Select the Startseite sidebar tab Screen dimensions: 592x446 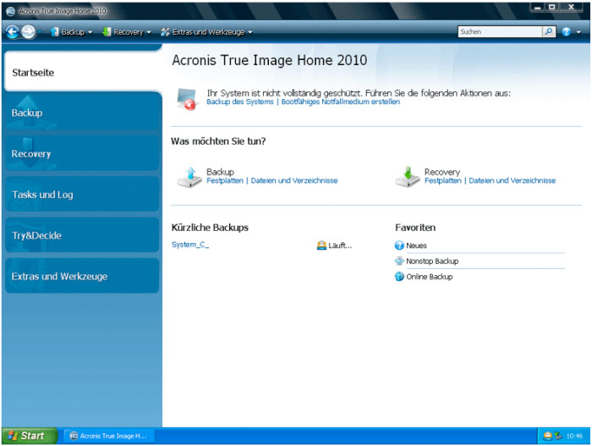tap(82, 72)
